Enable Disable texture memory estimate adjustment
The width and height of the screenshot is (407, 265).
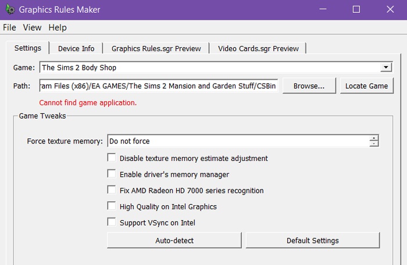pyautogui.click(x=112, y=158)
